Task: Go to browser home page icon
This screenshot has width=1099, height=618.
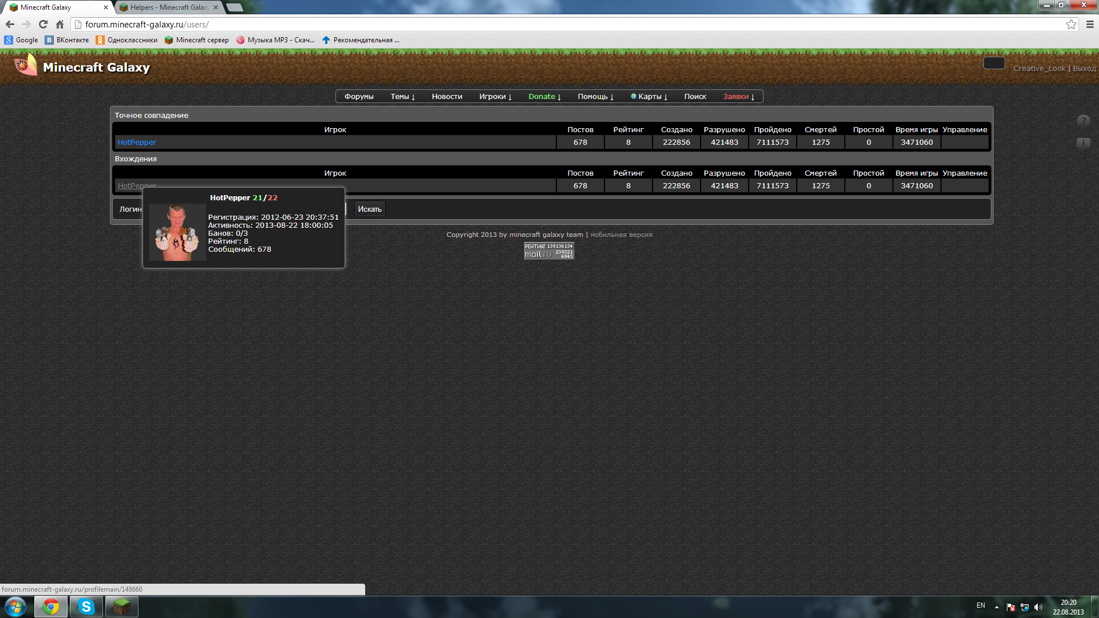Action: (x=60, y=24)
